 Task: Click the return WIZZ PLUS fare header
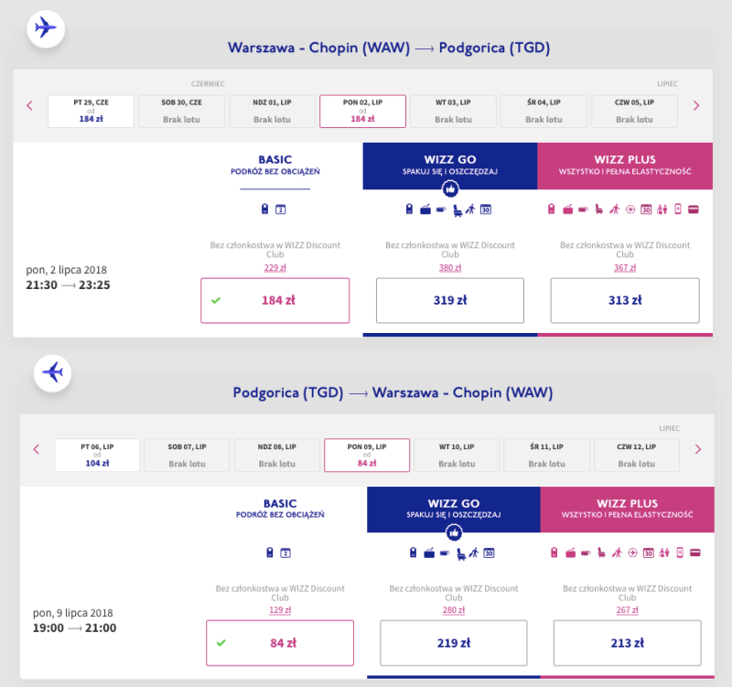click(628, 510)
